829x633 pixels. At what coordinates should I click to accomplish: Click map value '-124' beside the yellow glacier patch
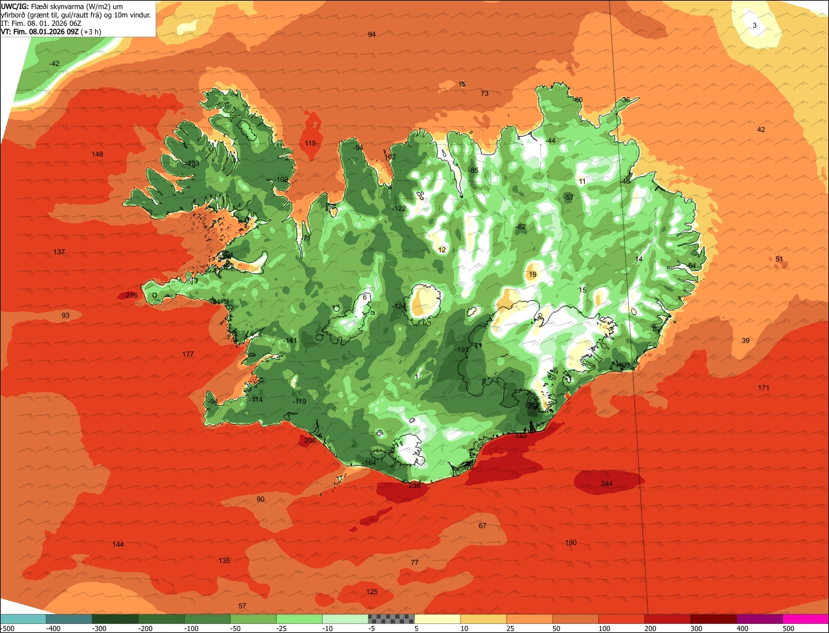(x=399, y=306)
